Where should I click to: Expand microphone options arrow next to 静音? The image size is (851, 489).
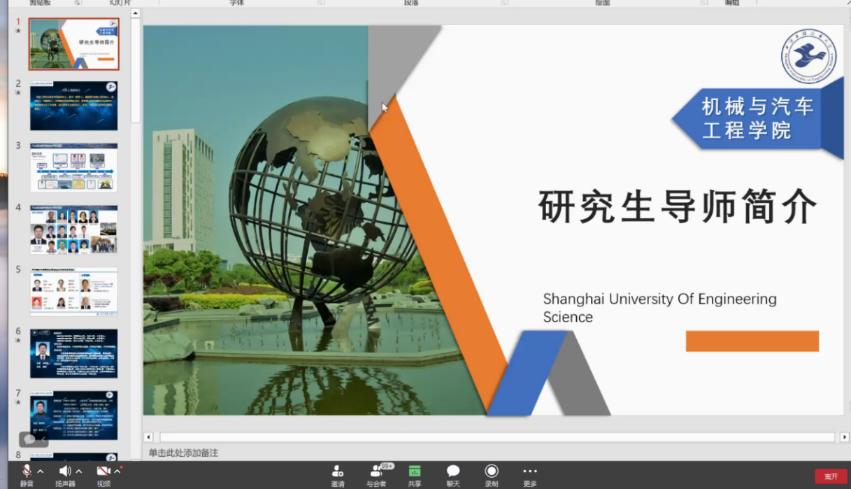pos(41,471)
